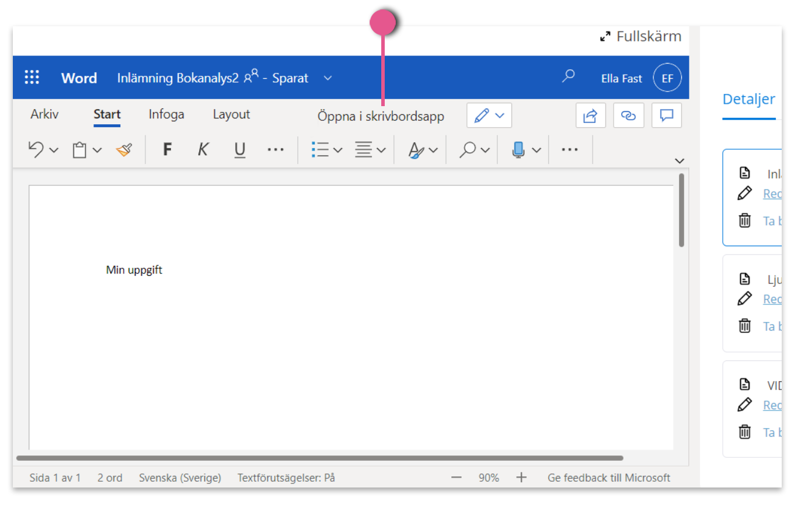The height and width of the screenshot is (505, 794).
Task: Click the file icon beside VID in the third card
Action: 744,384
